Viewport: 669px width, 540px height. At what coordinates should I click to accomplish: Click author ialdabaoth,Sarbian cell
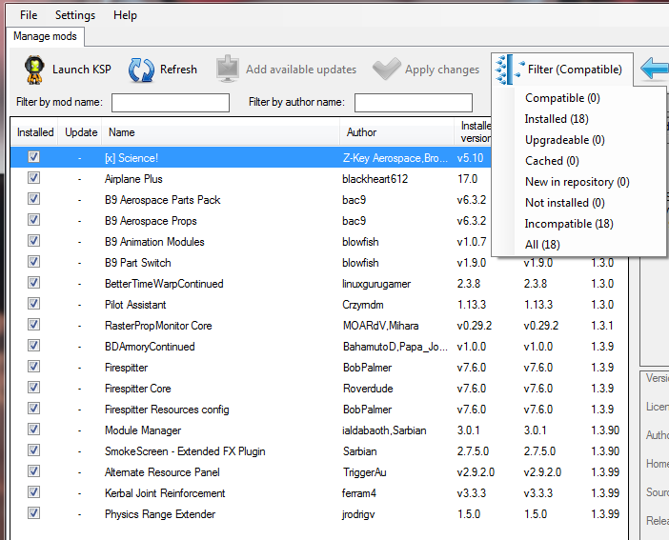click(x=384, y=430)
